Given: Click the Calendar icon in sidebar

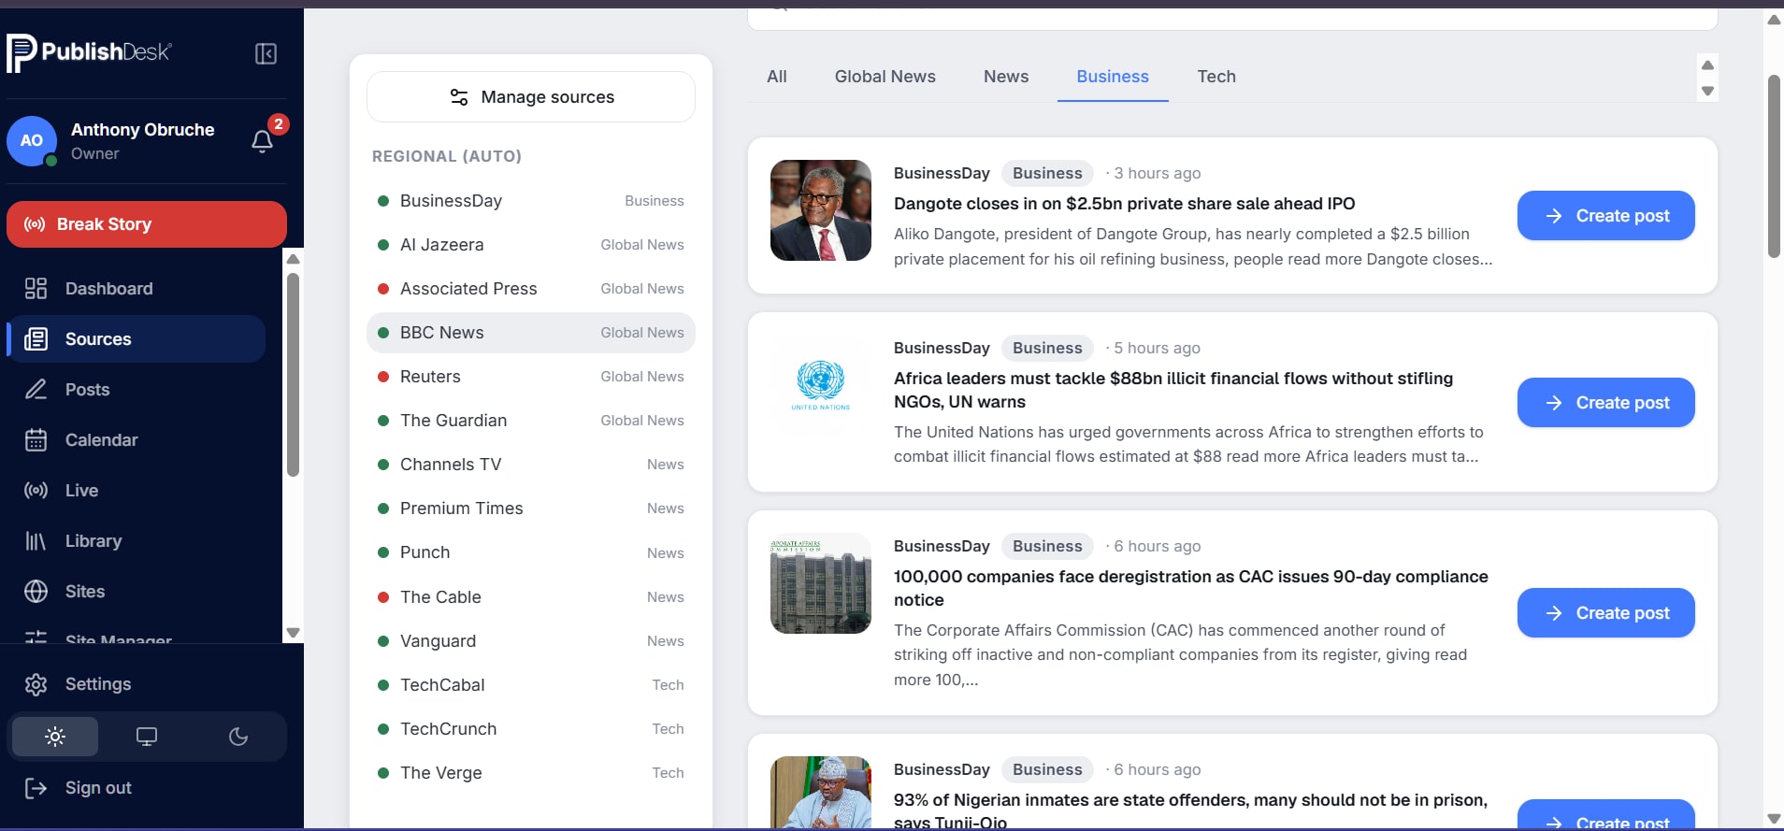Looking at the screenshot, I should (x=36, y=440).
